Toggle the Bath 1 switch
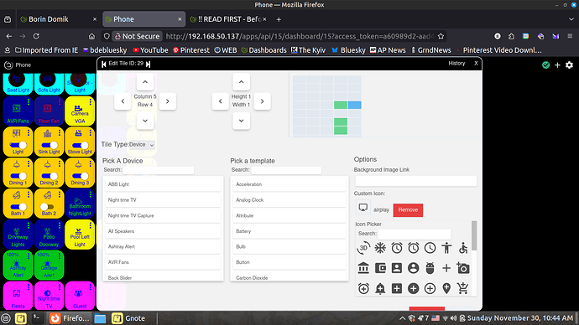The height and width of the screenshot is (325, 579). (x=18, y=207)
